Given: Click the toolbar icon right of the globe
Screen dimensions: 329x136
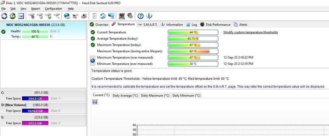Looking at the screenshot, I should tap(76, 16).
